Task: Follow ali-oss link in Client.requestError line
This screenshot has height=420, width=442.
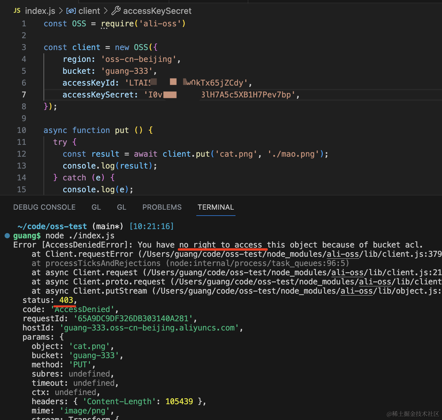Action: [343, 254]
